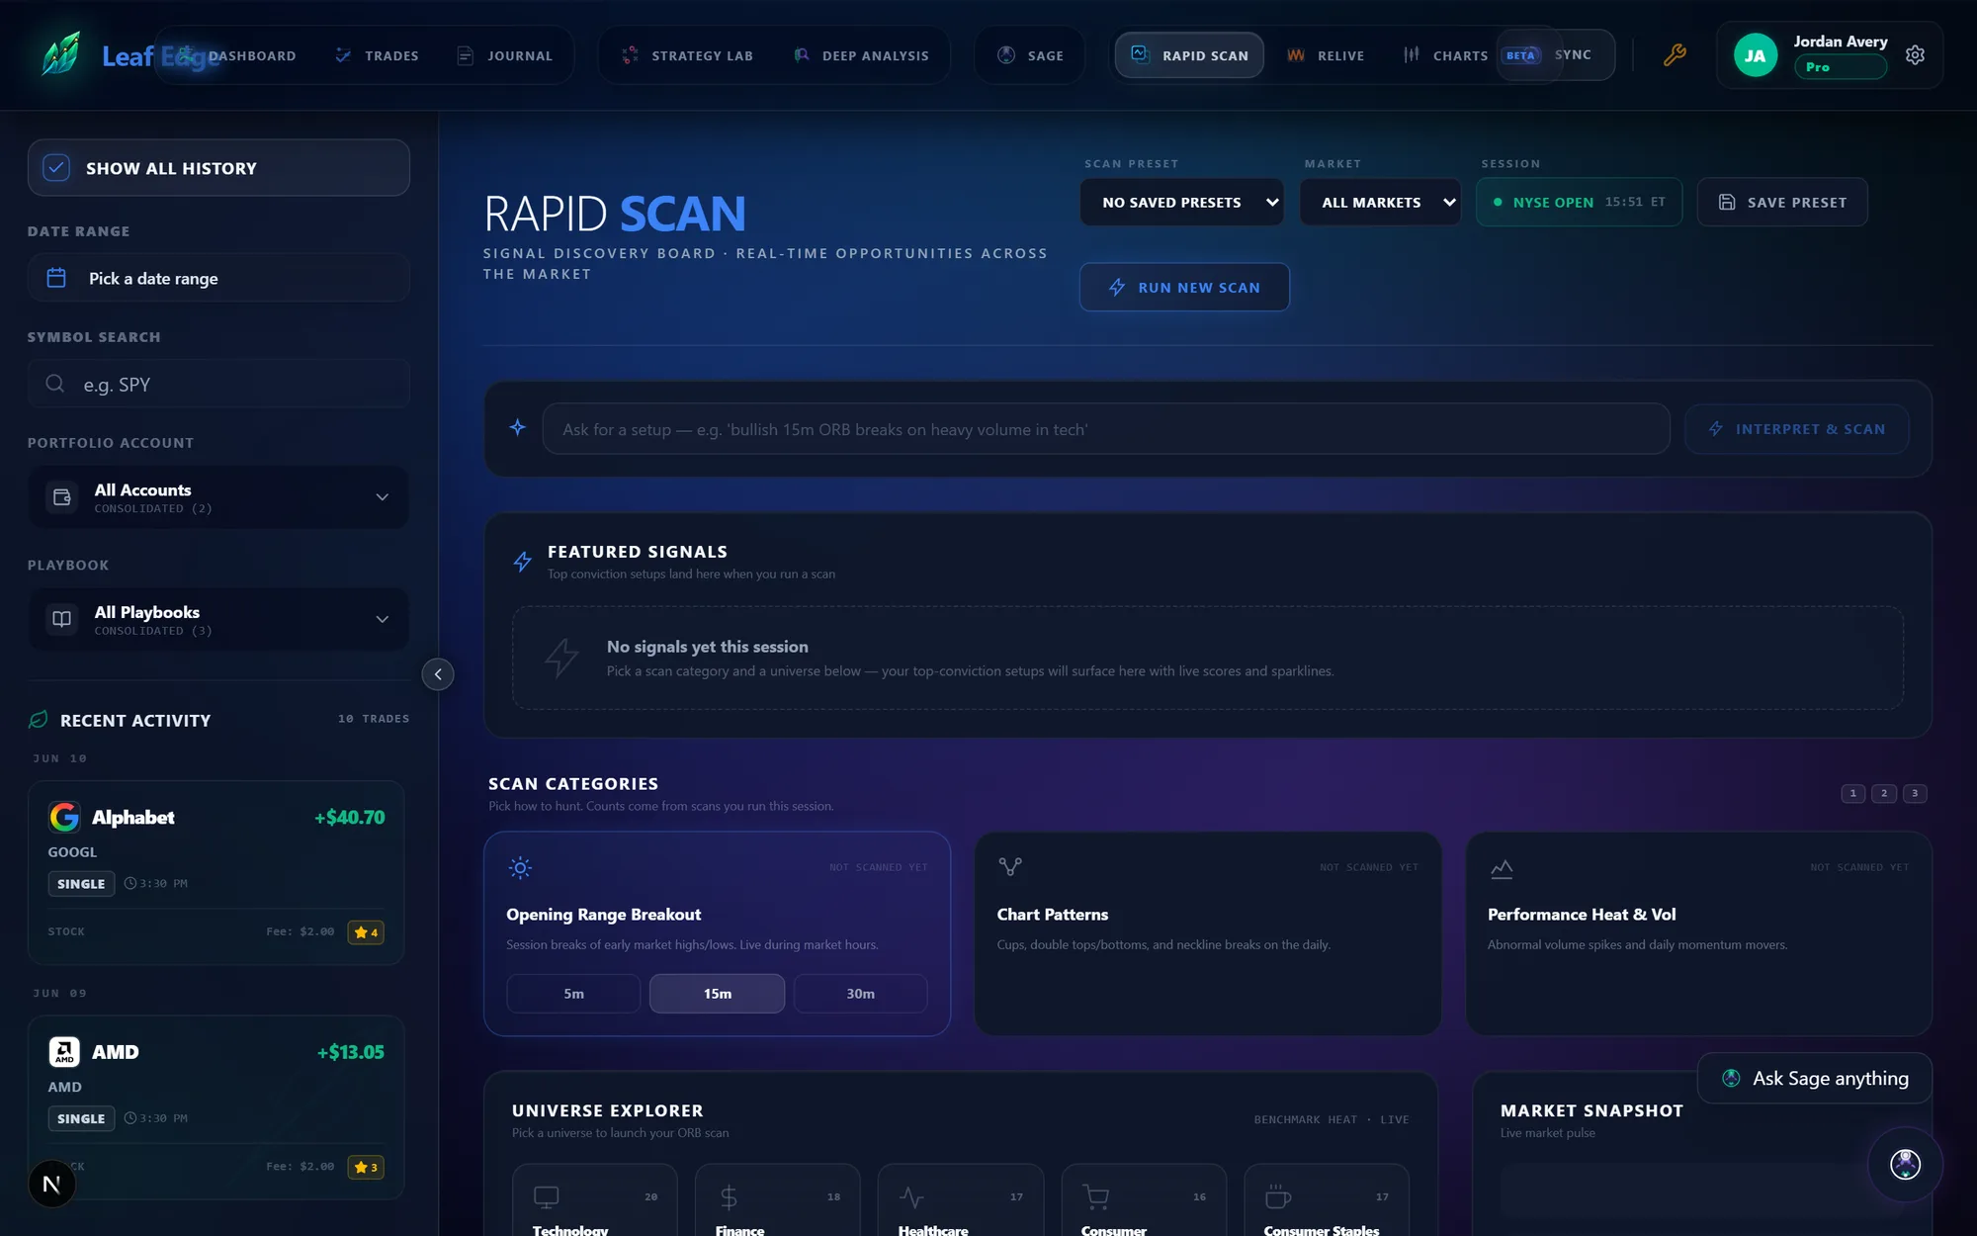Switch to scan categories page 1
The width and height of the screenshot is (1977, 1236).
pos(1852,793)
